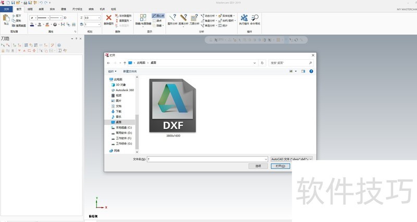This screenshot has width=417, height=222.
Task: Click the New folder button in dialog
Action: coord(130,71)
